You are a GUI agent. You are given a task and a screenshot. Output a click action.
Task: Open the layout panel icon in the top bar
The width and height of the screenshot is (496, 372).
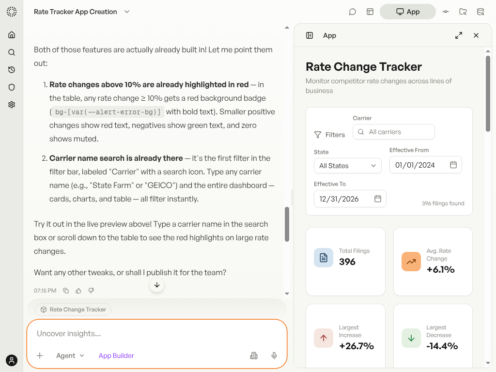click(370, 12)
